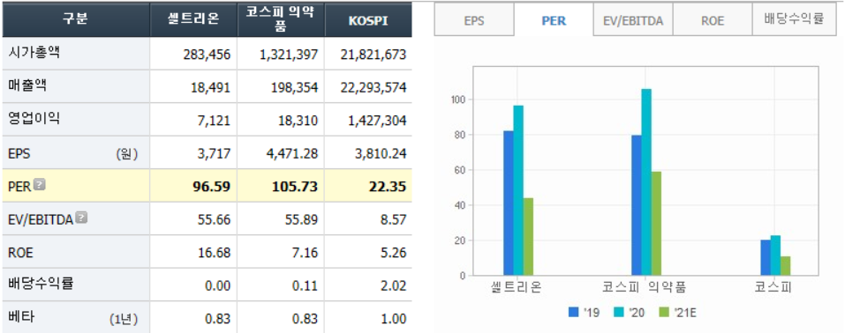The image size is (845, 333).
Task: Click the 0.11 dividend yield value
Action: [304, 286]
